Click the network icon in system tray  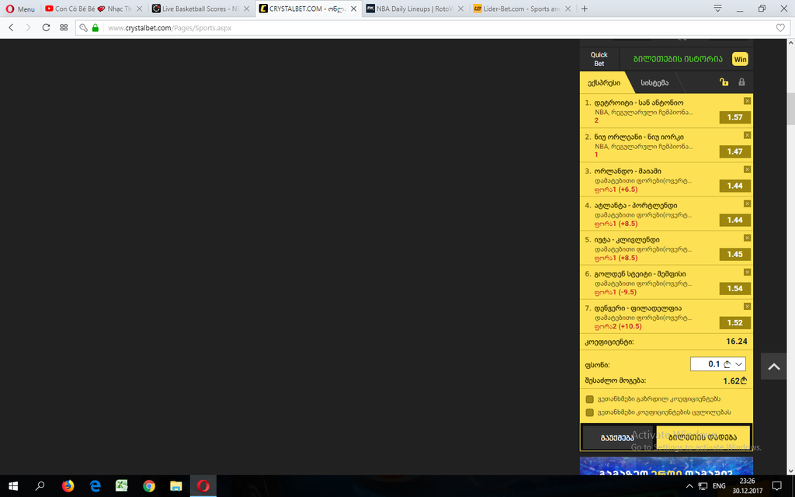tap(703, 486)
